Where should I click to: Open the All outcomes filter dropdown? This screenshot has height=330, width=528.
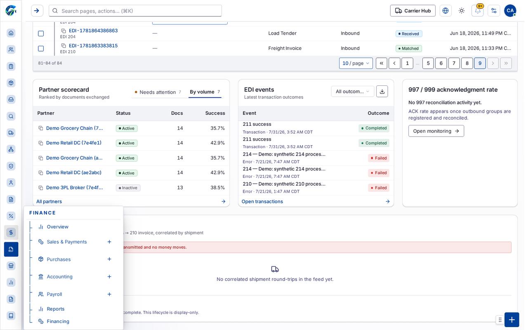point(353,91)
